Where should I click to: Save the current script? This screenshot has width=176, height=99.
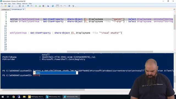point(9,6)
